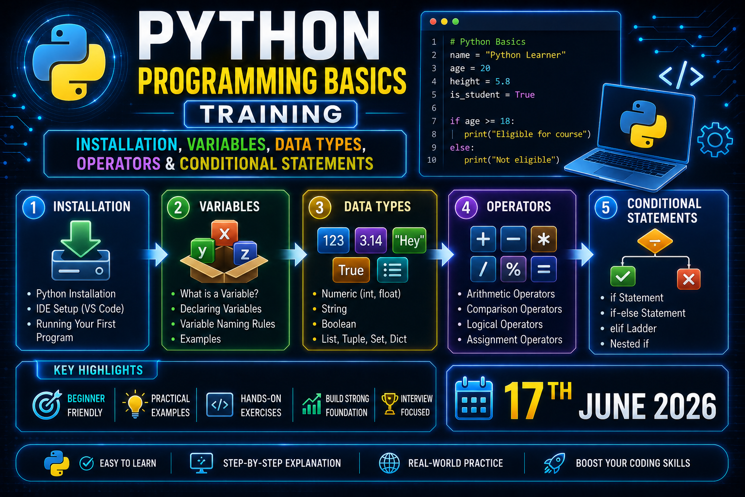Click the "List, Tuple, Set, Dict" bullet

(x=364, y=339)
